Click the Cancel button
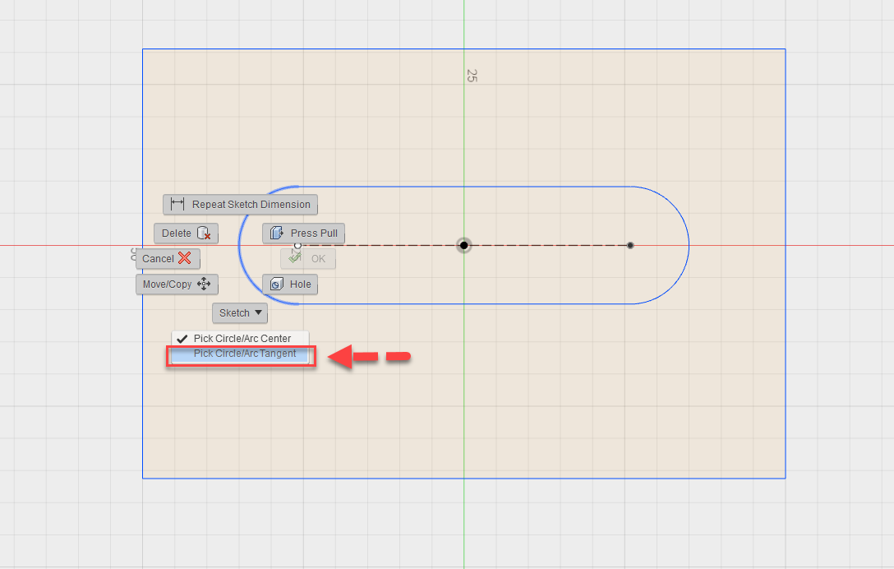The width and height of the screenshot is (894, 569). pos(168,258)
